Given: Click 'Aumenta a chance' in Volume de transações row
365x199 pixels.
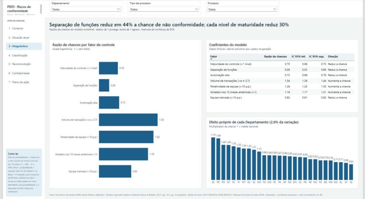Looking at the screenshot, I should (x=339, y=81).
